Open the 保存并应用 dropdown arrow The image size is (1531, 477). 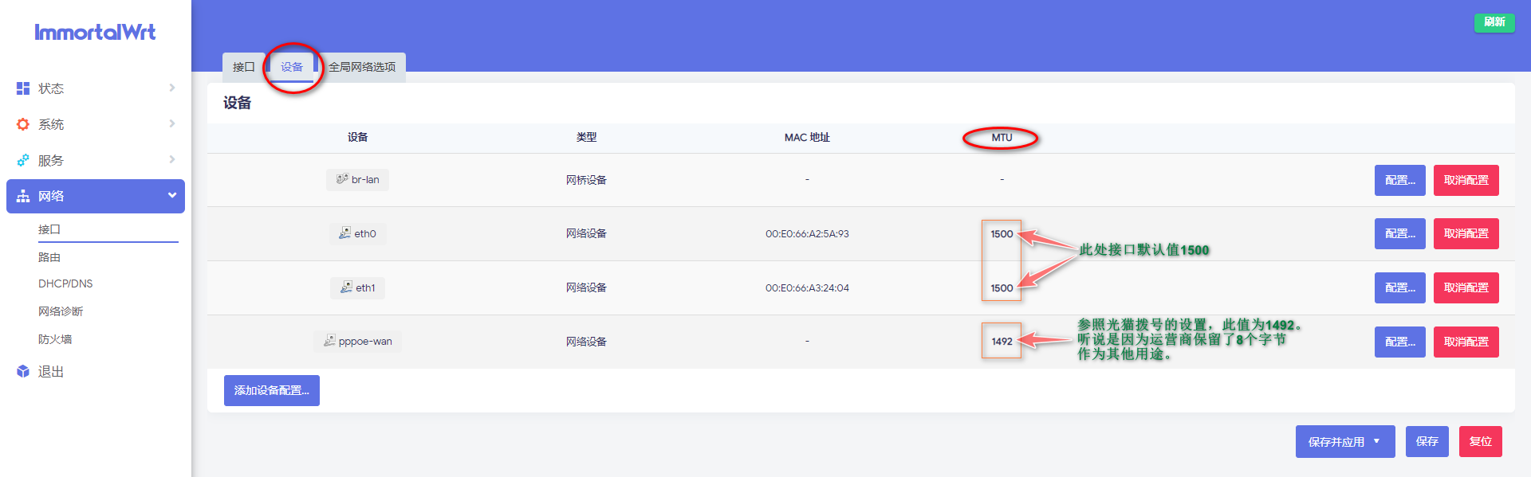(x=1376, y=441)
